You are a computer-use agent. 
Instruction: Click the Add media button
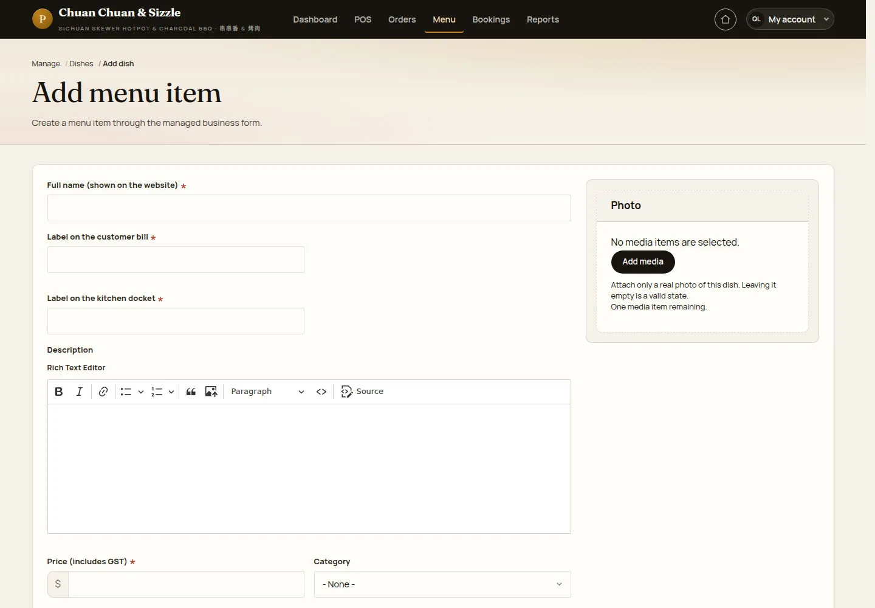pyautogui.click(x=643, y=262)
